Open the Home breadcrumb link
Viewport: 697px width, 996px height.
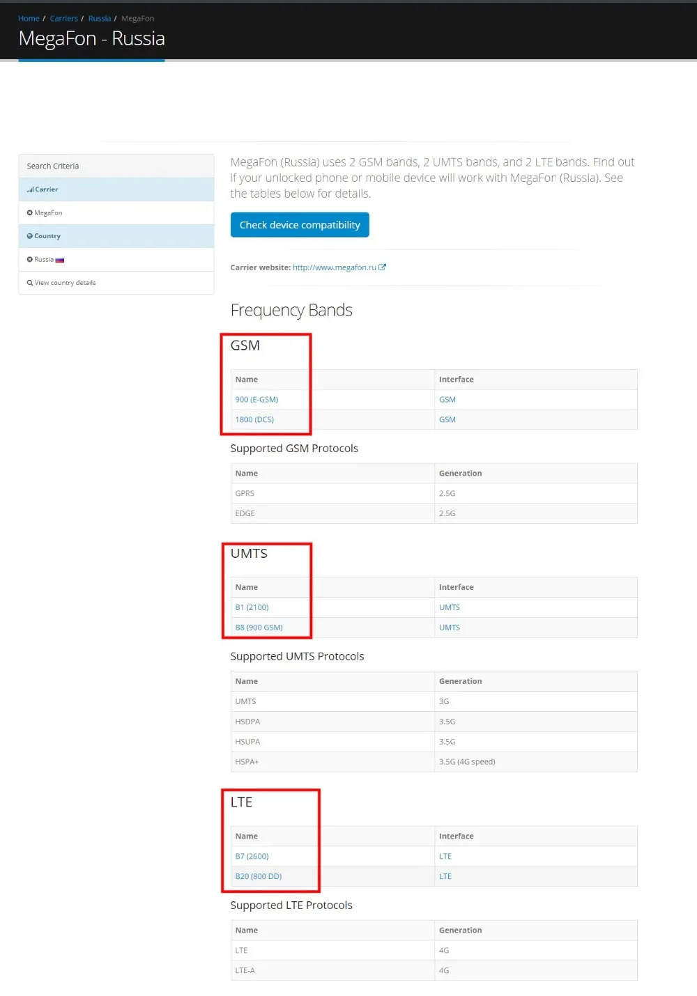tap(29, 18)
